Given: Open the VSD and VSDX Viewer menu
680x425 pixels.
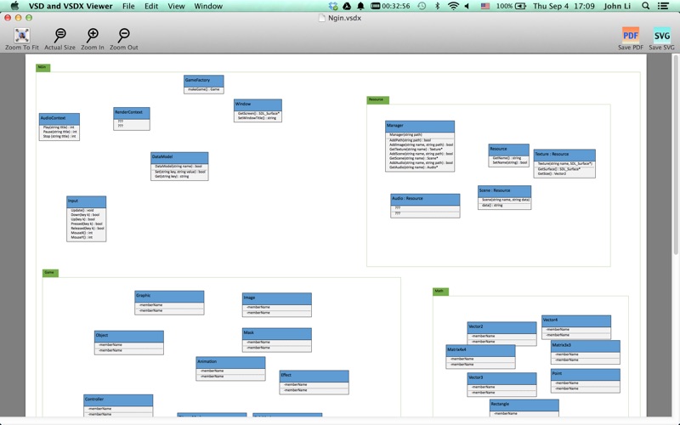Looking at the screenshot, I should 71,6.
